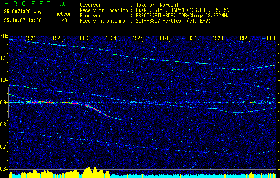The width and height of the screenshot is (280, 178).
Task: Click the 2510071920.png filename text
Action: pyautogui.click(x=23, y=12)
